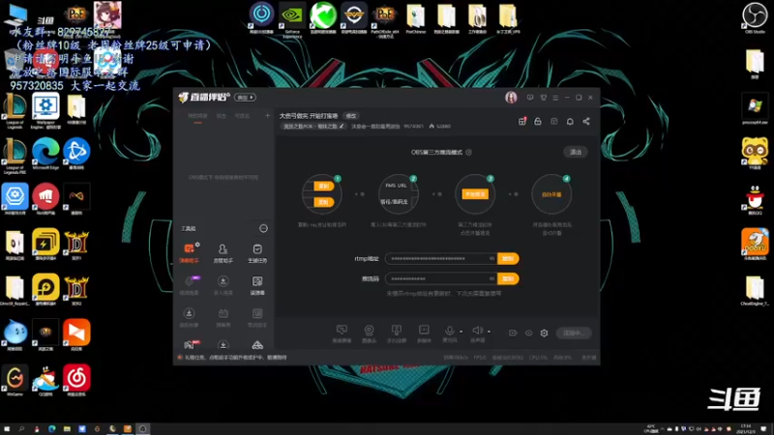
Task: Click 退出 to exit OBS push mode
Action: (x=576, y=152)
